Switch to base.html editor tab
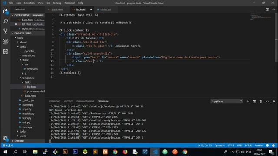The image size is (278, 156). click(x=57, y=10)
